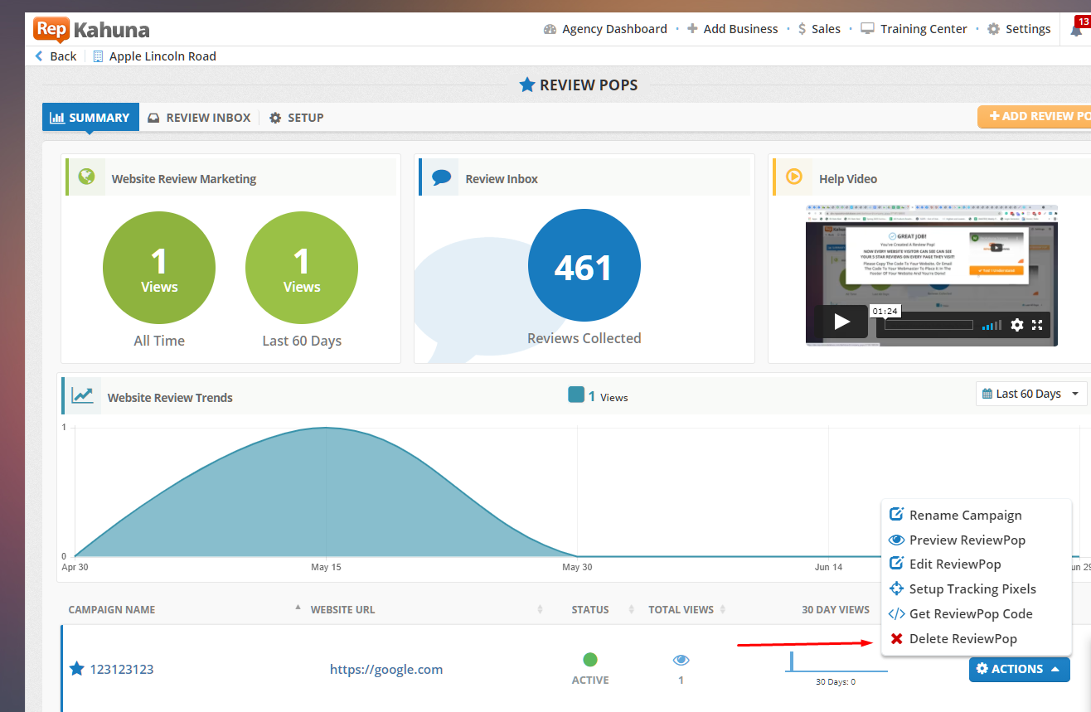Viewport: 1091px width, 712px height.
Task: Click the help video progress bar
Action: click(x=929, y=325)
